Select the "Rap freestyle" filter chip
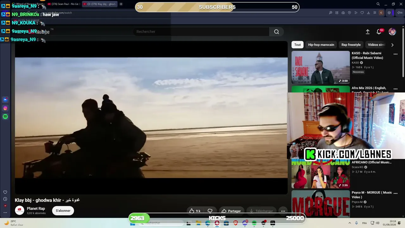The width and height of the screenshot is (405, 228). tap(351, 45)
